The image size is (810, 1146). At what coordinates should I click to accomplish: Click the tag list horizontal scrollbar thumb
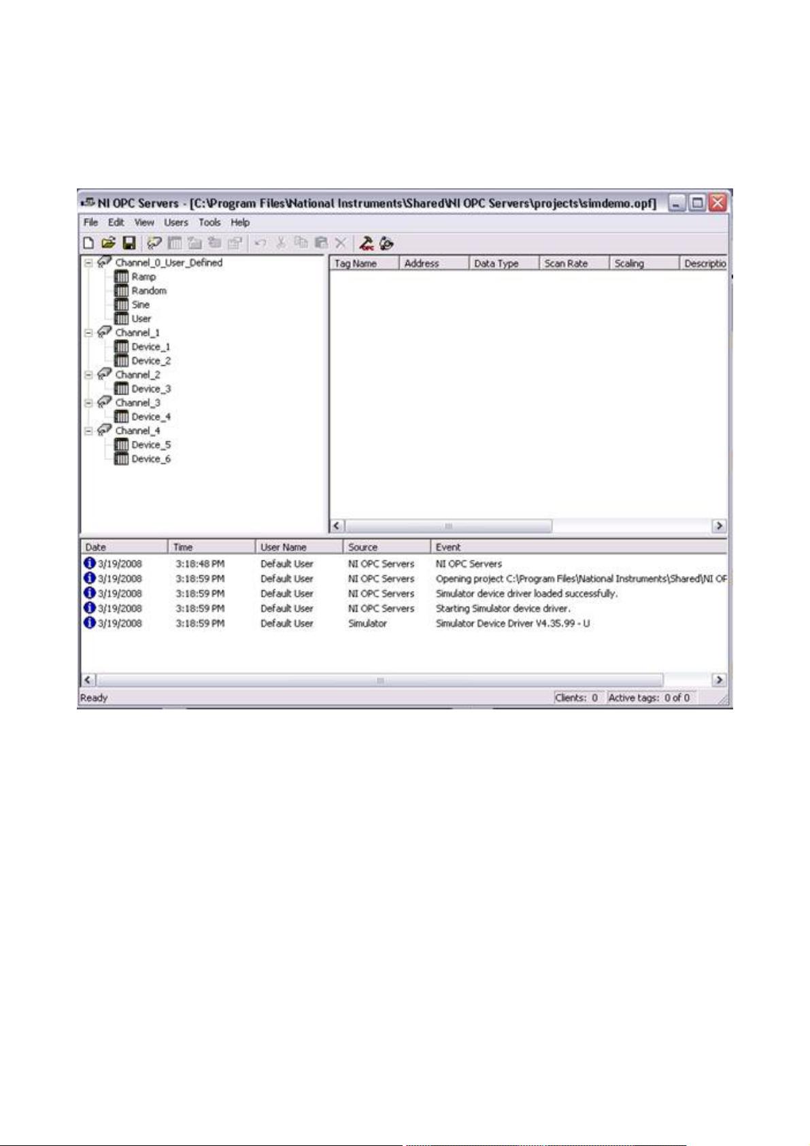point(449,526)
